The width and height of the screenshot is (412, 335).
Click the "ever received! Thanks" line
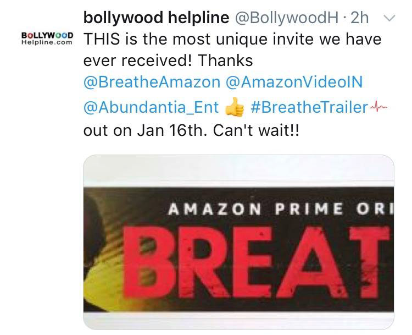[168, 61]
